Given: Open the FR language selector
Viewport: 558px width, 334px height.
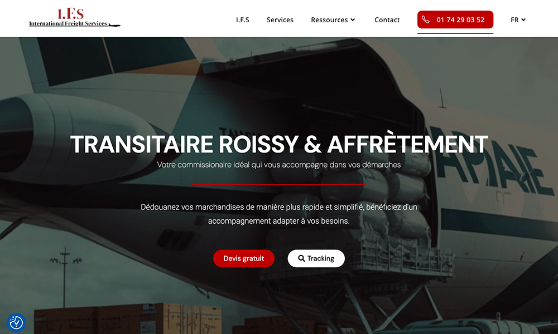Looking at the screenshot, I should tap(518, 20).
